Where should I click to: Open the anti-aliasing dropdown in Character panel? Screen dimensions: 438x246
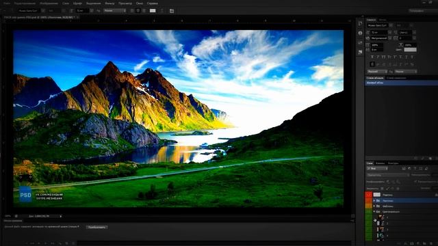406,71
